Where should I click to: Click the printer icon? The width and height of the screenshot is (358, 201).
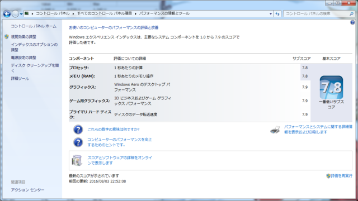275,130
